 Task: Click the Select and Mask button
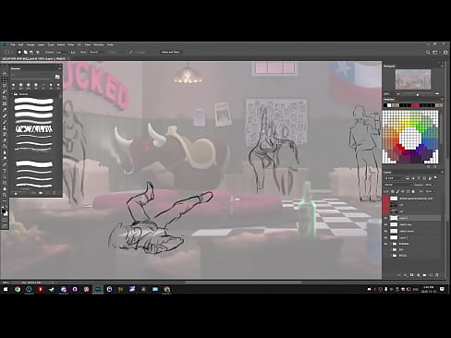tap(170, 52)
